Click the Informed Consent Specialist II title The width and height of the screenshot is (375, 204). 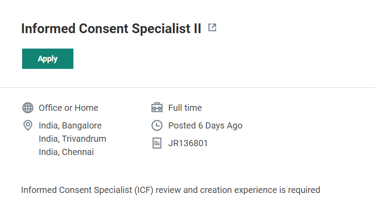[x=111, y=29]
